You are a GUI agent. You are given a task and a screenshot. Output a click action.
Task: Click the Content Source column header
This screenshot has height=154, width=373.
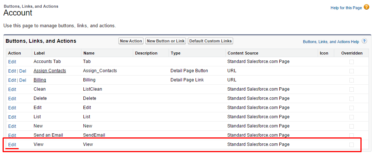click(x=243, y=53)
